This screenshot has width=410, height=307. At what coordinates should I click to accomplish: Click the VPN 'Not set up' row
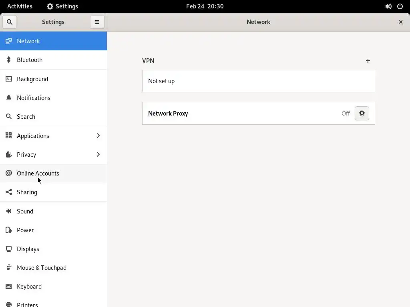pos(259,81)
